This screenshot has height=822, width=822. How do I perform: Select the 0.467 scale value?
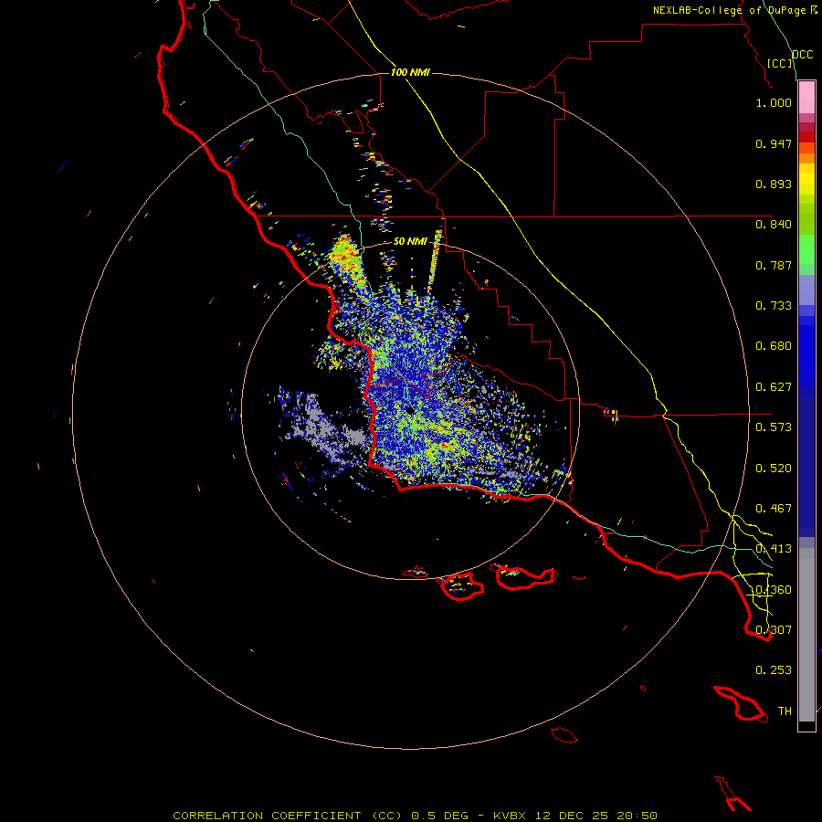click(774, 509)
